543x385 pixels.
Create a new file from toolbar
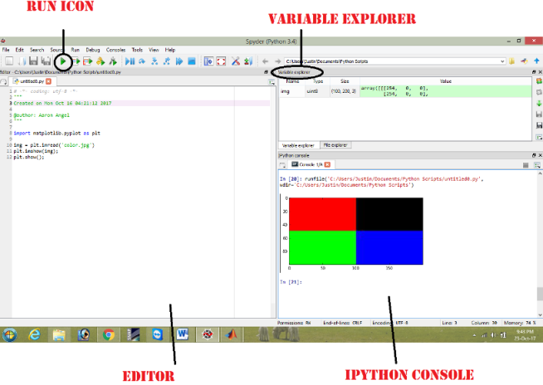(x=9, y=61)
